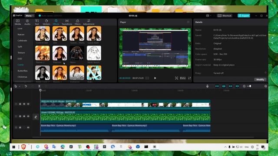Hide the clover image track
This screenshot has height=156, width=278.
[x=24, y=116]
